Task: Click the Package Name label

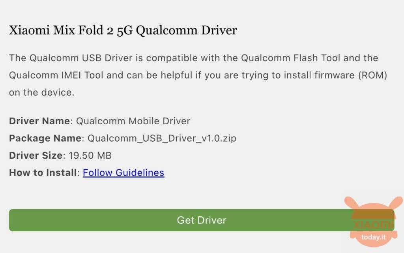Action: point(45,139)
